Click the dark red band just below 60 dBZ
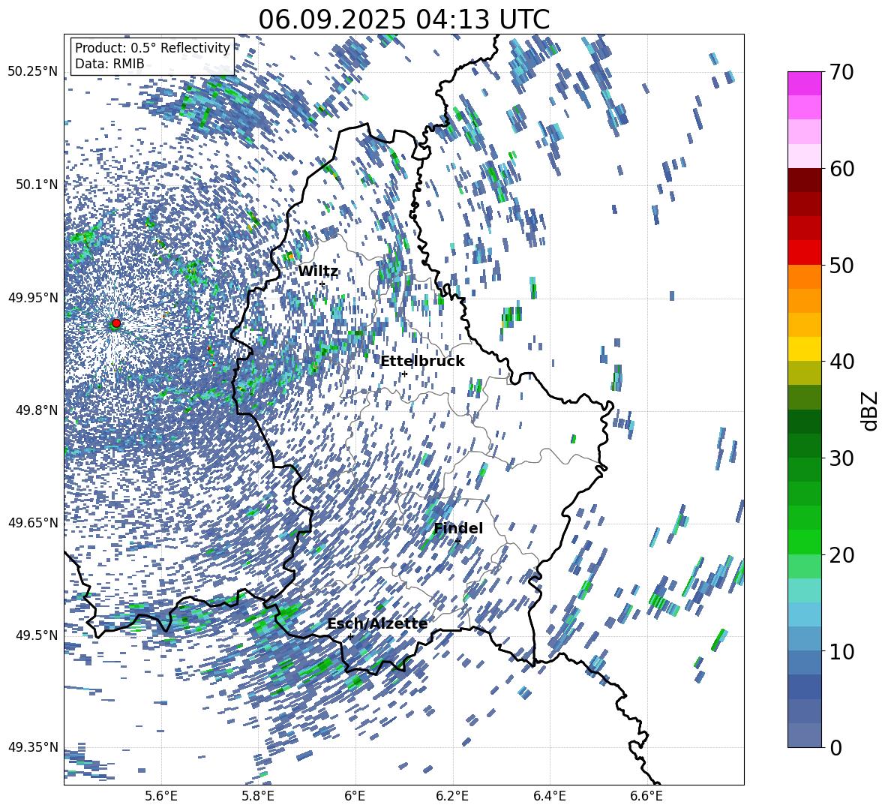The height and width of the screenshot is (811, 888). pyautogui.click(x=804, y=180)
